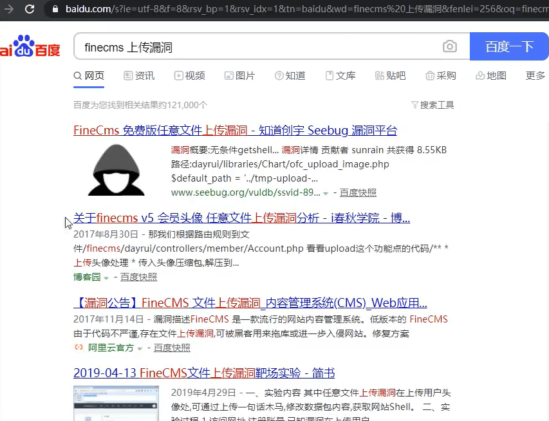Screen dimensions: 549x421
Task: Click the hooded hacker thumbnail image
Action: tap(116, 170)
